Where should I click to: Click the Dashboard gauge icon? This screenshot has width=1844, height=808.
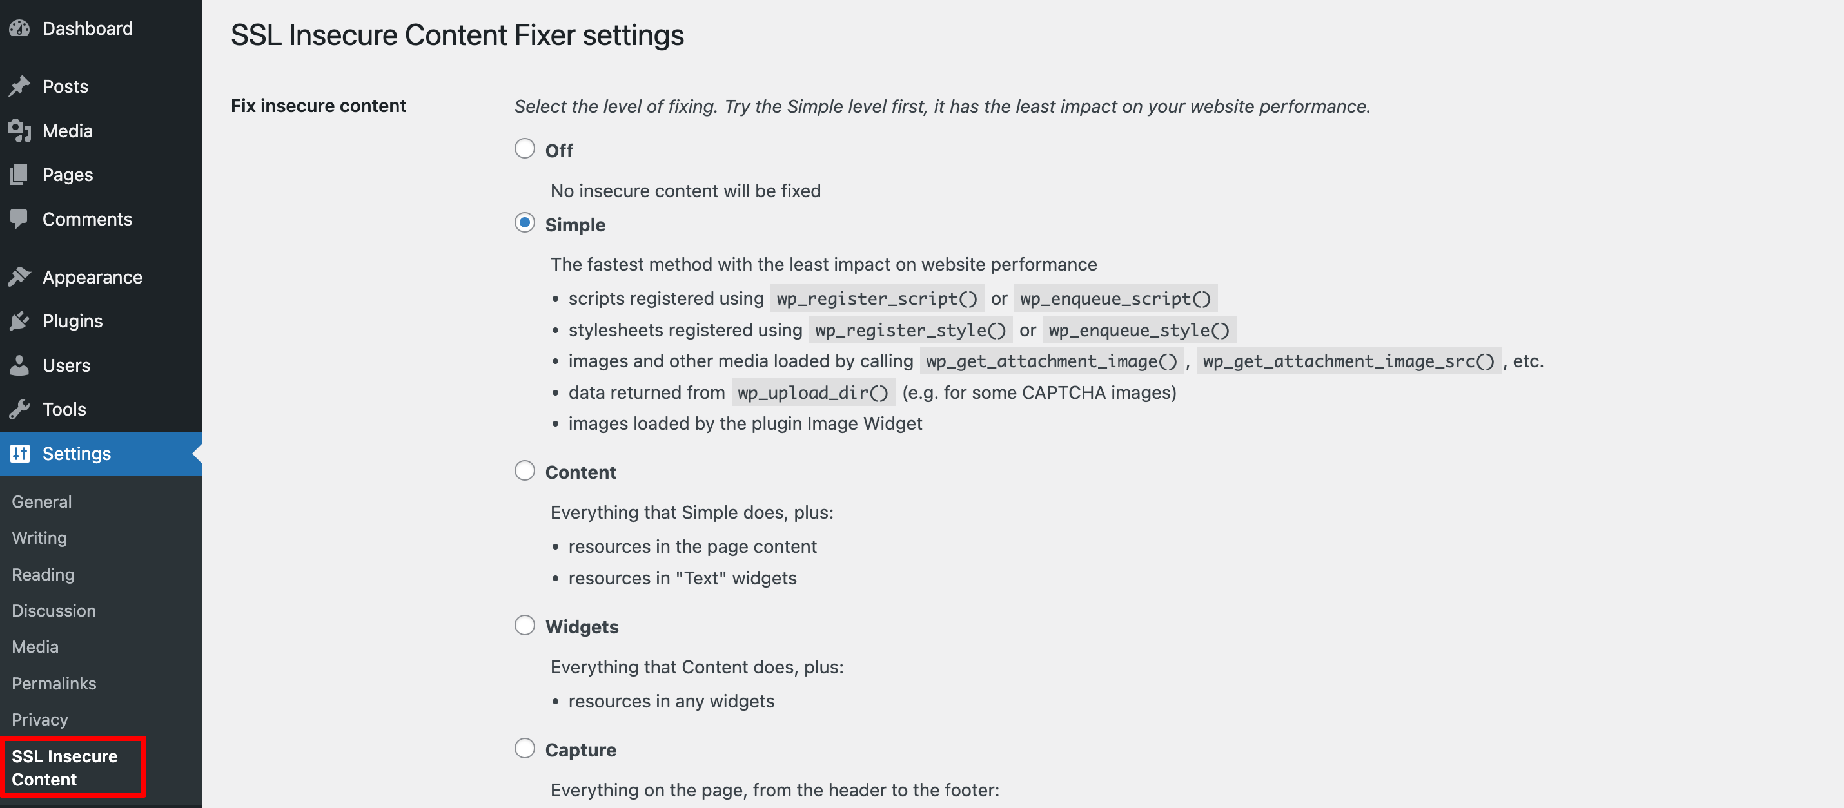(19, 28)
